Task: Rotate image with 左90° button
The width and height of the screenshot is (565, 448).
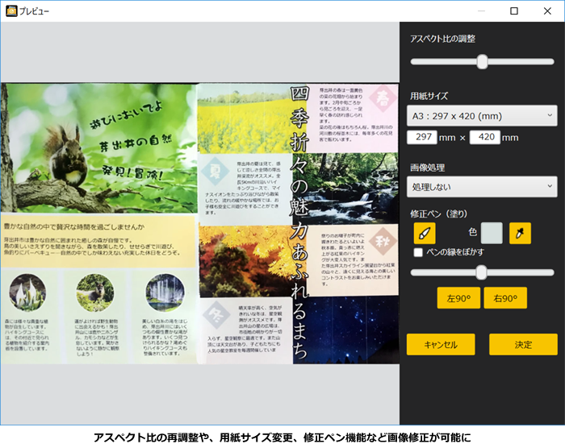Action: (458, 298)
